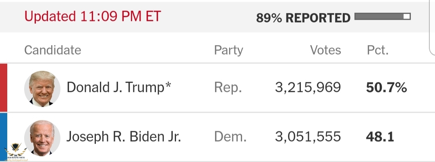Click the 89% reported progress bar
This screenshot has width=435, height=162.
click(383, 16)
